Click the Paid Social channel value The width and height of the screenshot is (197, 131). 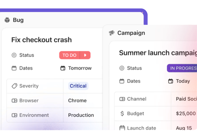tap(186, 99)
